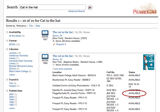Screen dimensions: 160x112
Task: Select Earlville PL Juvenile Easy Fiction row
Action: pos(96,90)
